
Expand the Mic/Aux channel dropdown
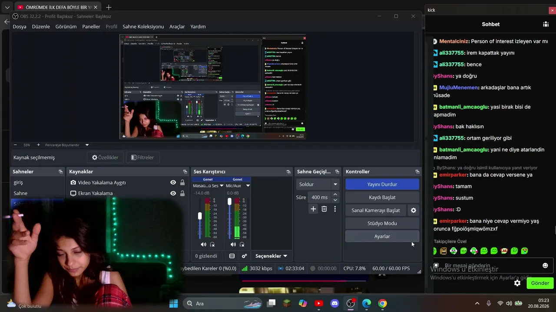[248, 185]
